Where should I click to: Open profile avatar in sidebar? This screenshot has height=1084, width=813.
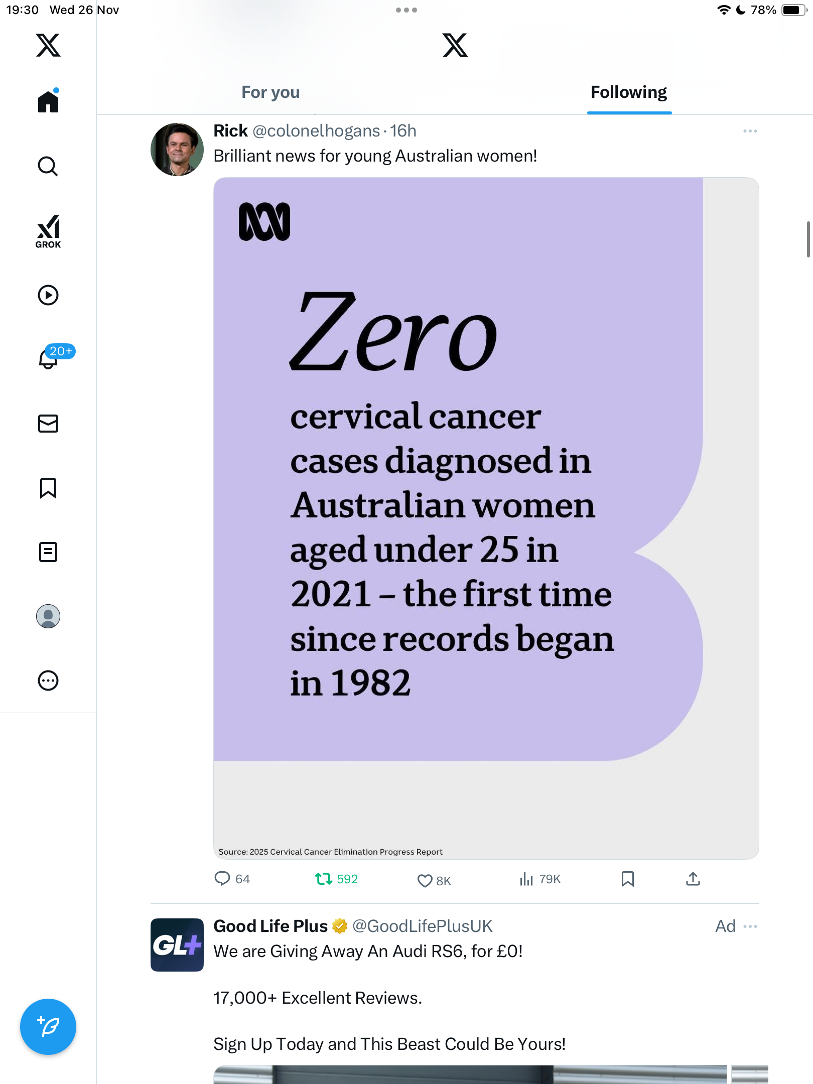tap(48, 616)
